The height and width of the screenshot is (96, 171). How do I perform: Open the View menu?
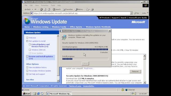(37, 5)
